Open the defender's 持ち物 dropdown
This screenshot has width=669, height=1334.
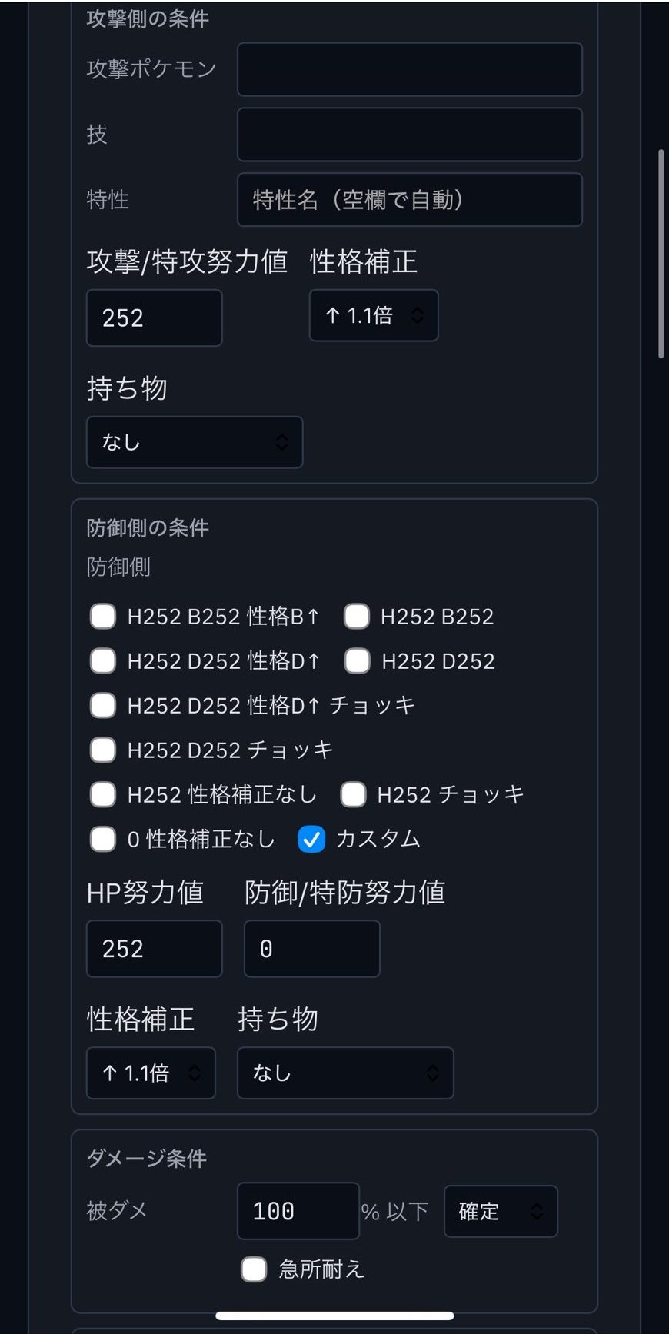click(x=344, y=1073)
